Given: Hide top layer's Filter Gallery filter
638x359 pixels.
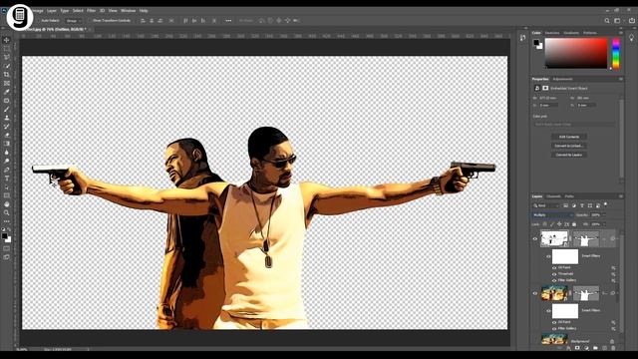Looking at the screenshot, I should click(554, 280).
